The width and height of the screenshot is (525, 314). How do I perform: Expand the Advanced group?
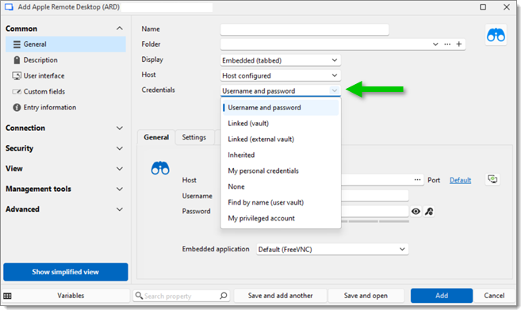click(120, 209)
